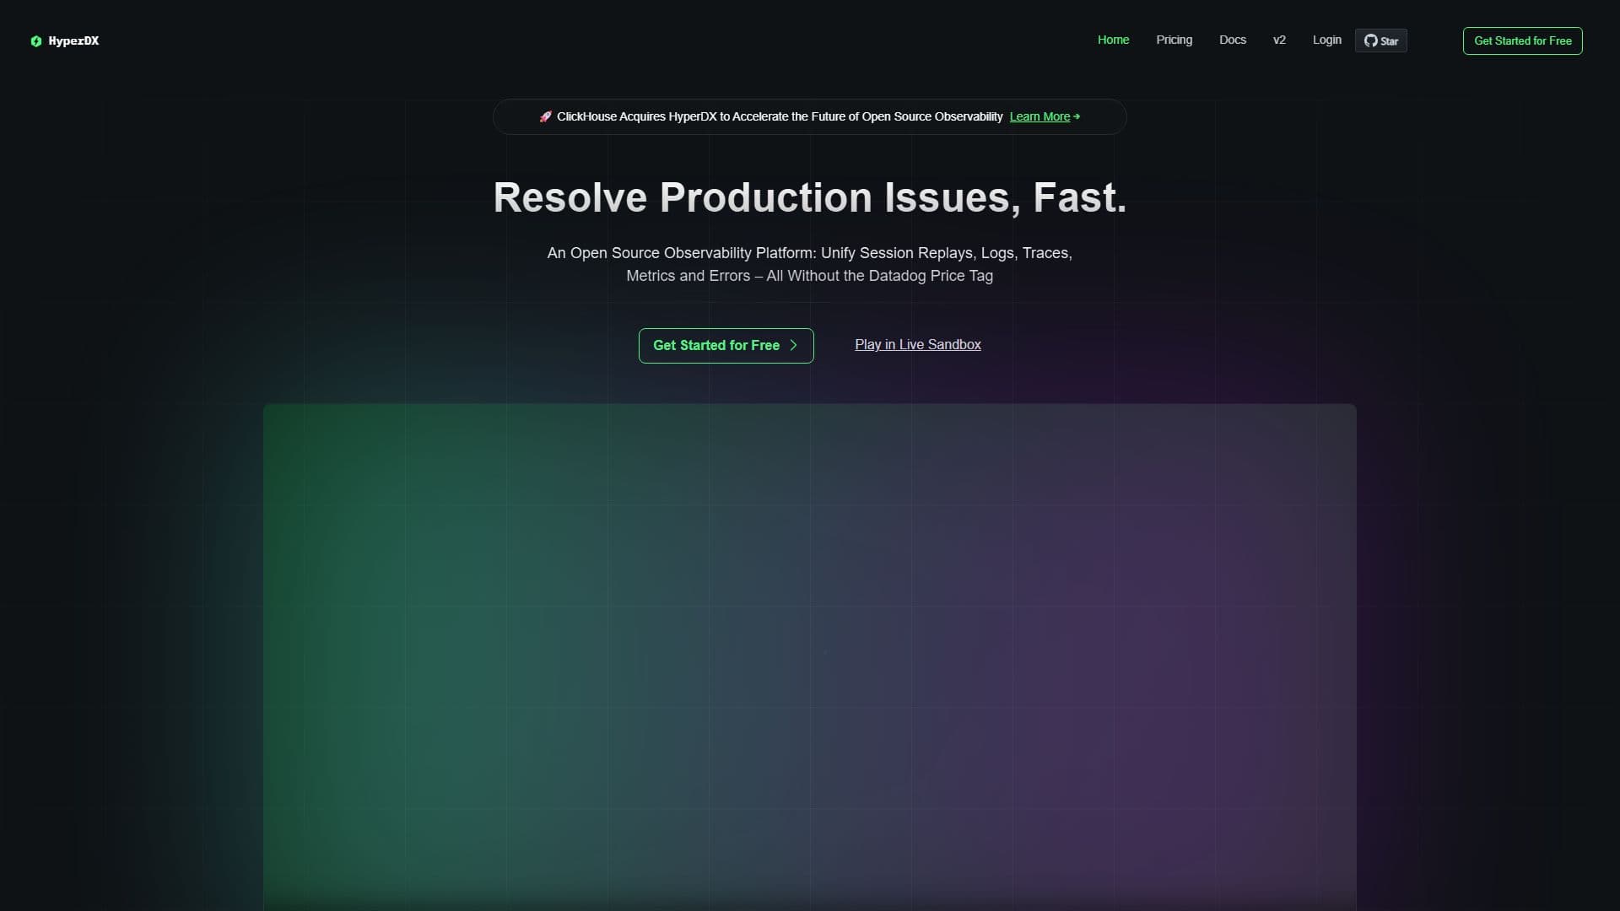Click the chevron arrow in the hero Get Started button
This screenshot has height=911, width=1620.
point(793,345)
